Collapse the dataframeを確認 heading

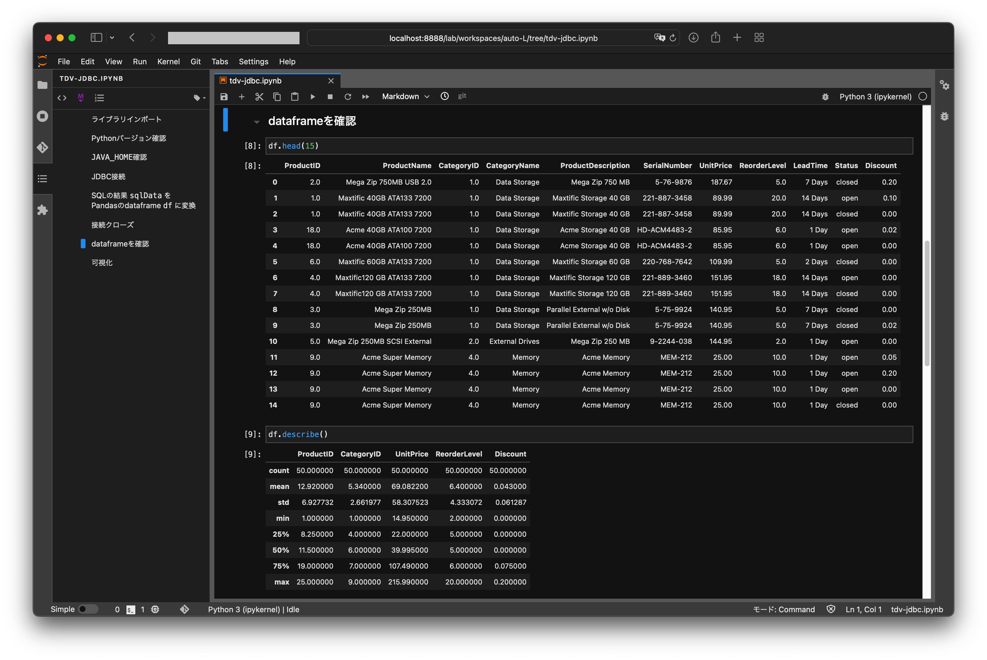point(256,122)
